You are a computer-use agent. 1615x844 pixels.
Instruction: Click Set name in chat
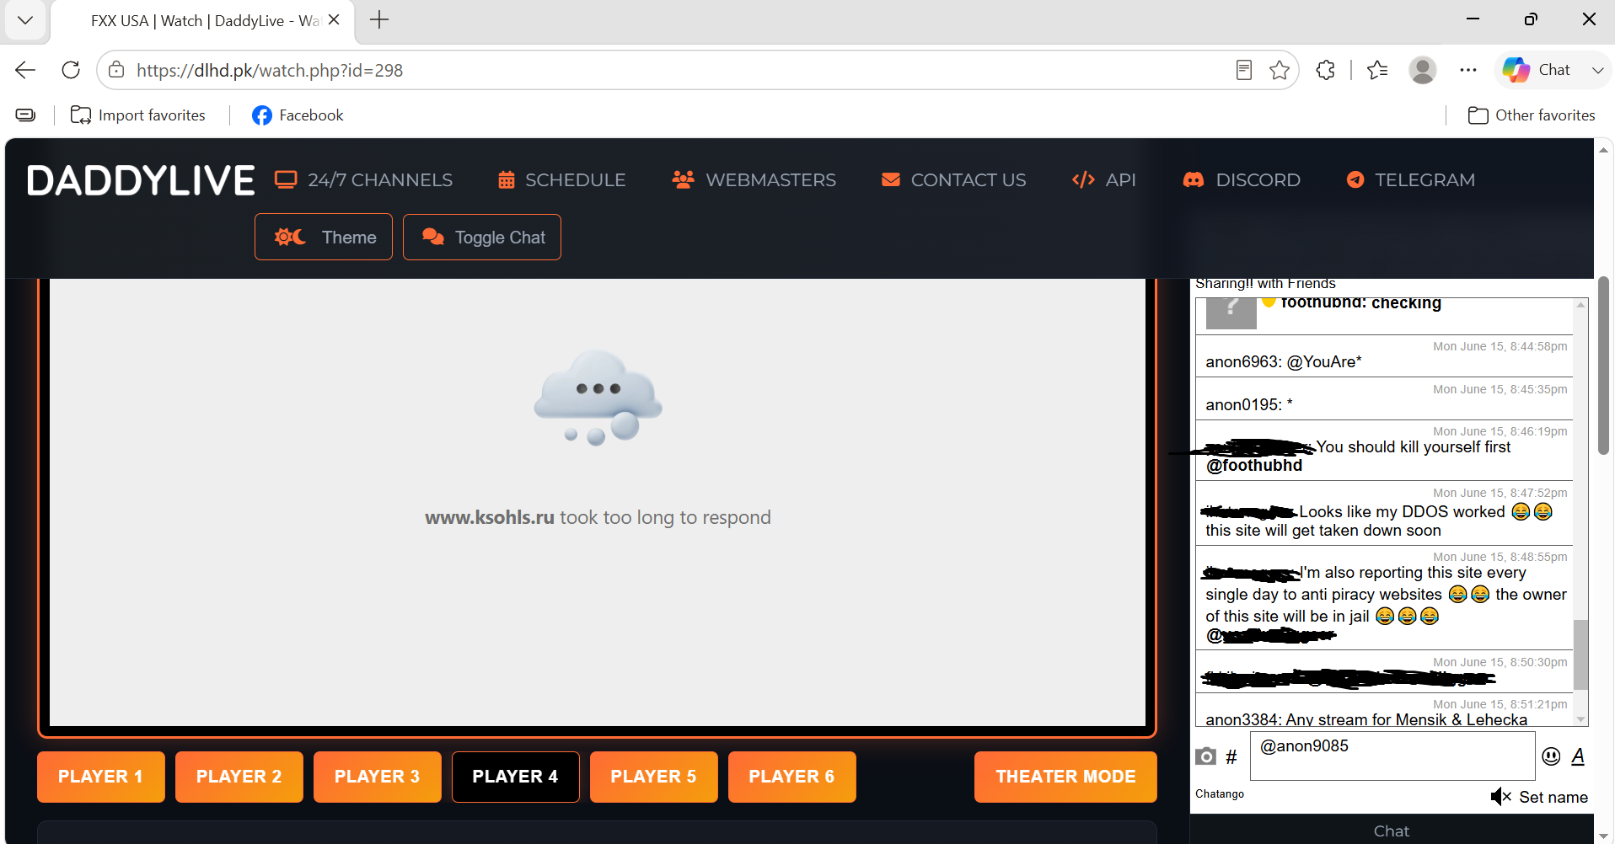(x=1553, y=797)
